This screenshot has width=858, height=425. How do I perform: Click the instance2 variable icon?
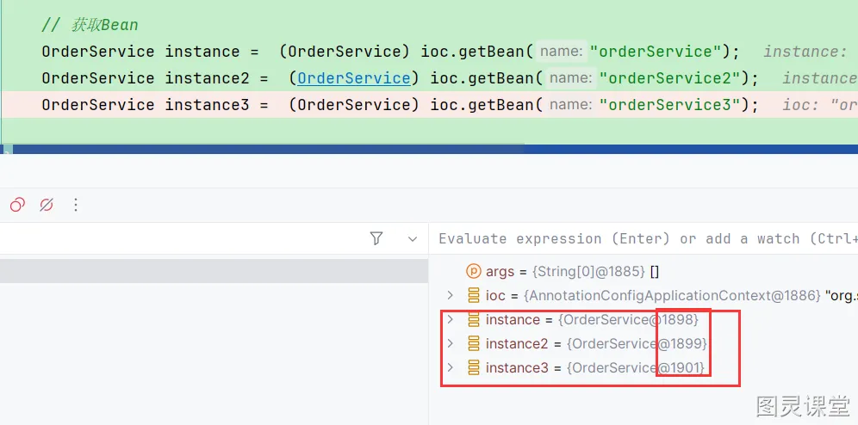click(473, 343)
